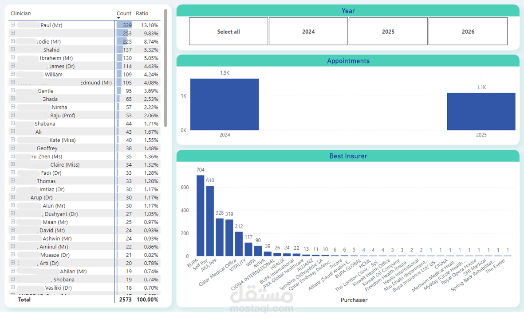Click the sort arrow under Count

(118, 18)
